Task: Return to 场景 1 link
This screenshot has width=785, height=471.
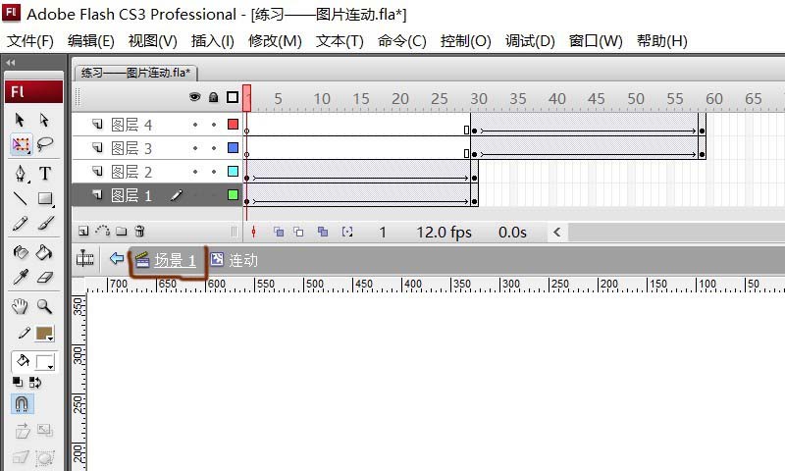Action: coord(175,260)
